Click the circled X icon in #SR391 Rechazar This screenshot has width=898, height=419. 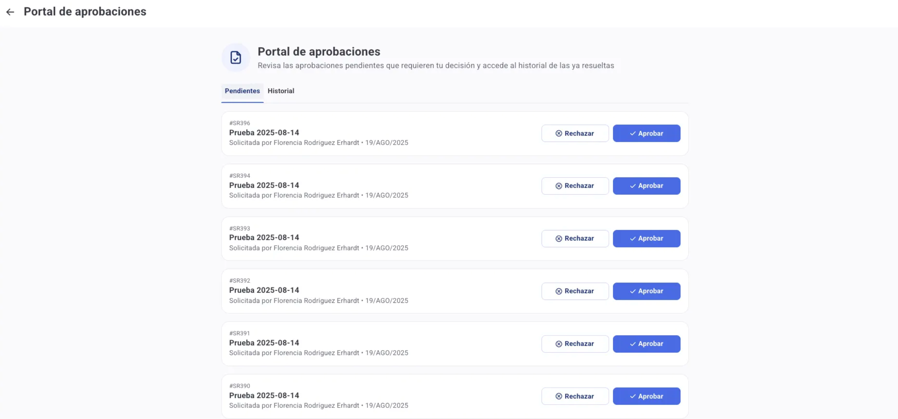(558, 344)
